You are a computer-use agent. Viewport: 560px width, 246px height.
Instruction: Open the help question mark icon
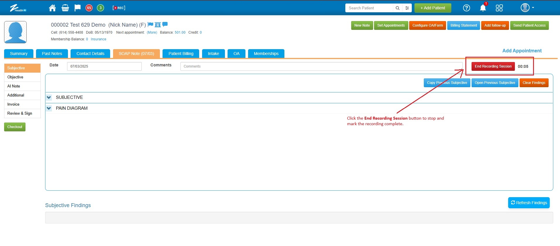466,8
